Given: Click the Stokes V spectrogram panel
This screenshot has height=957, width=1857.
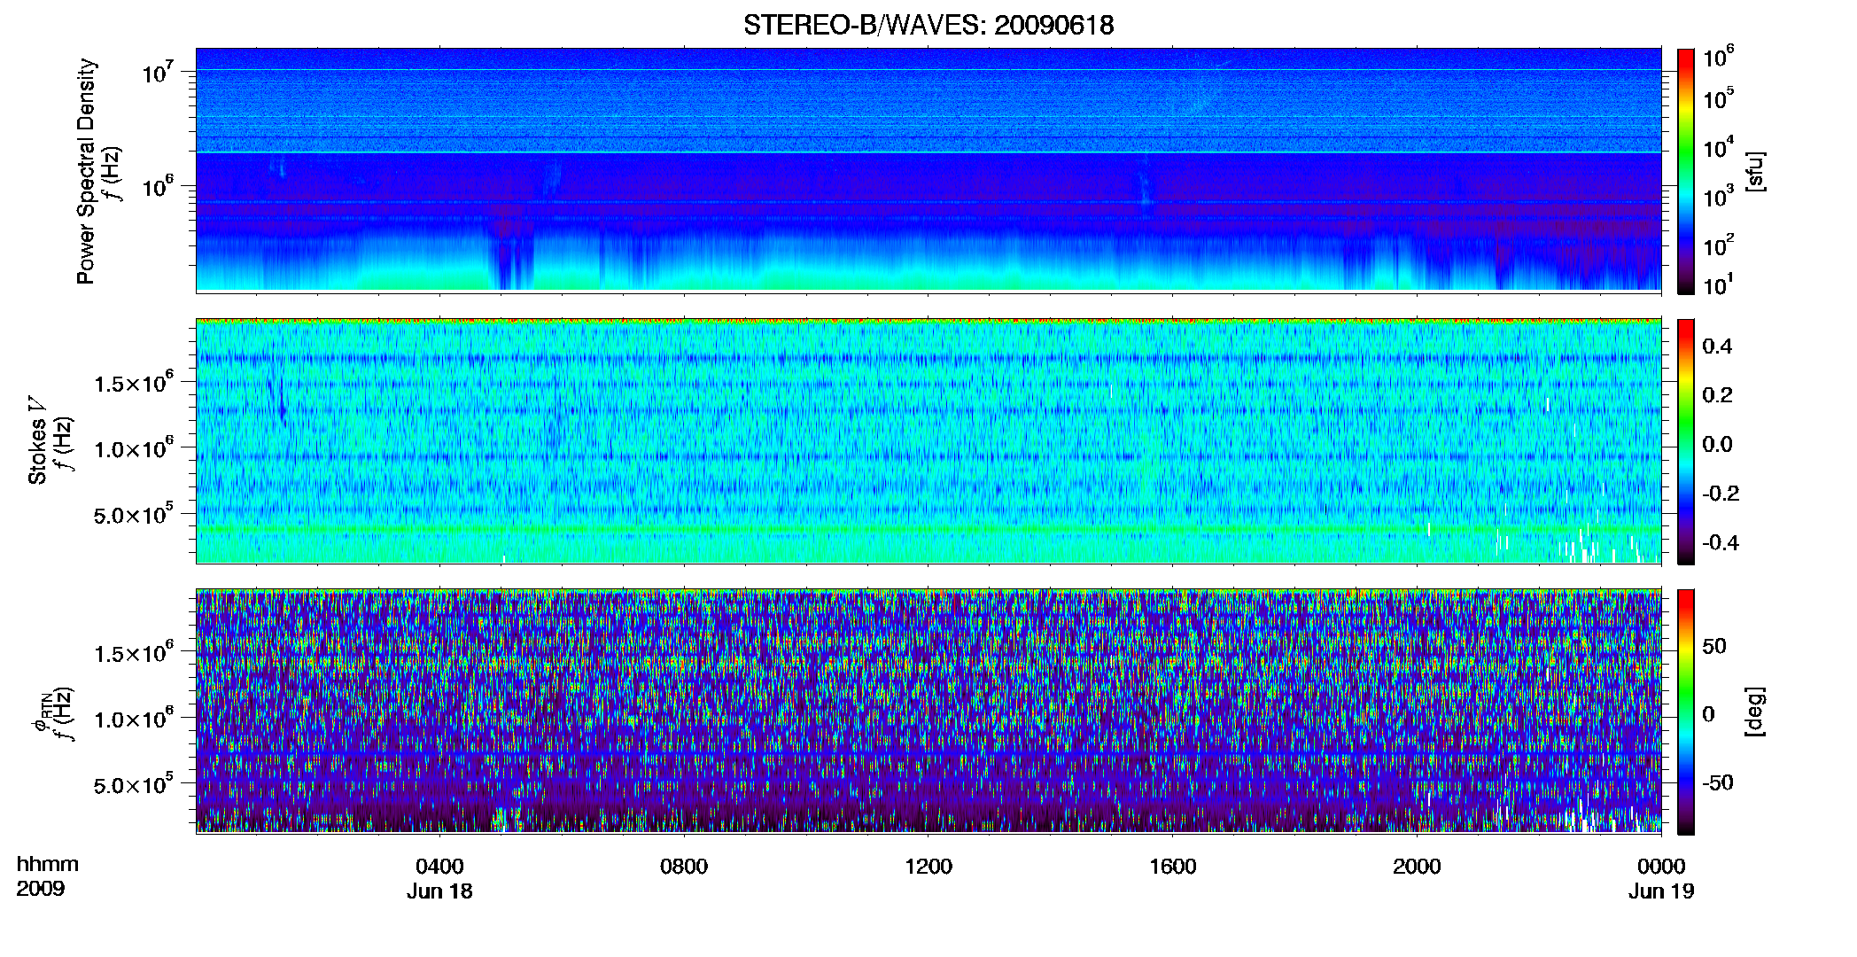Looking at the screenshot, I should (x=928, y=440).
